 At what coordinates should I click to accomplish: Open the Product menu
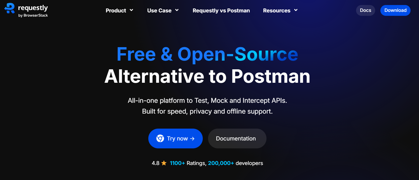[x=119, y=11]
